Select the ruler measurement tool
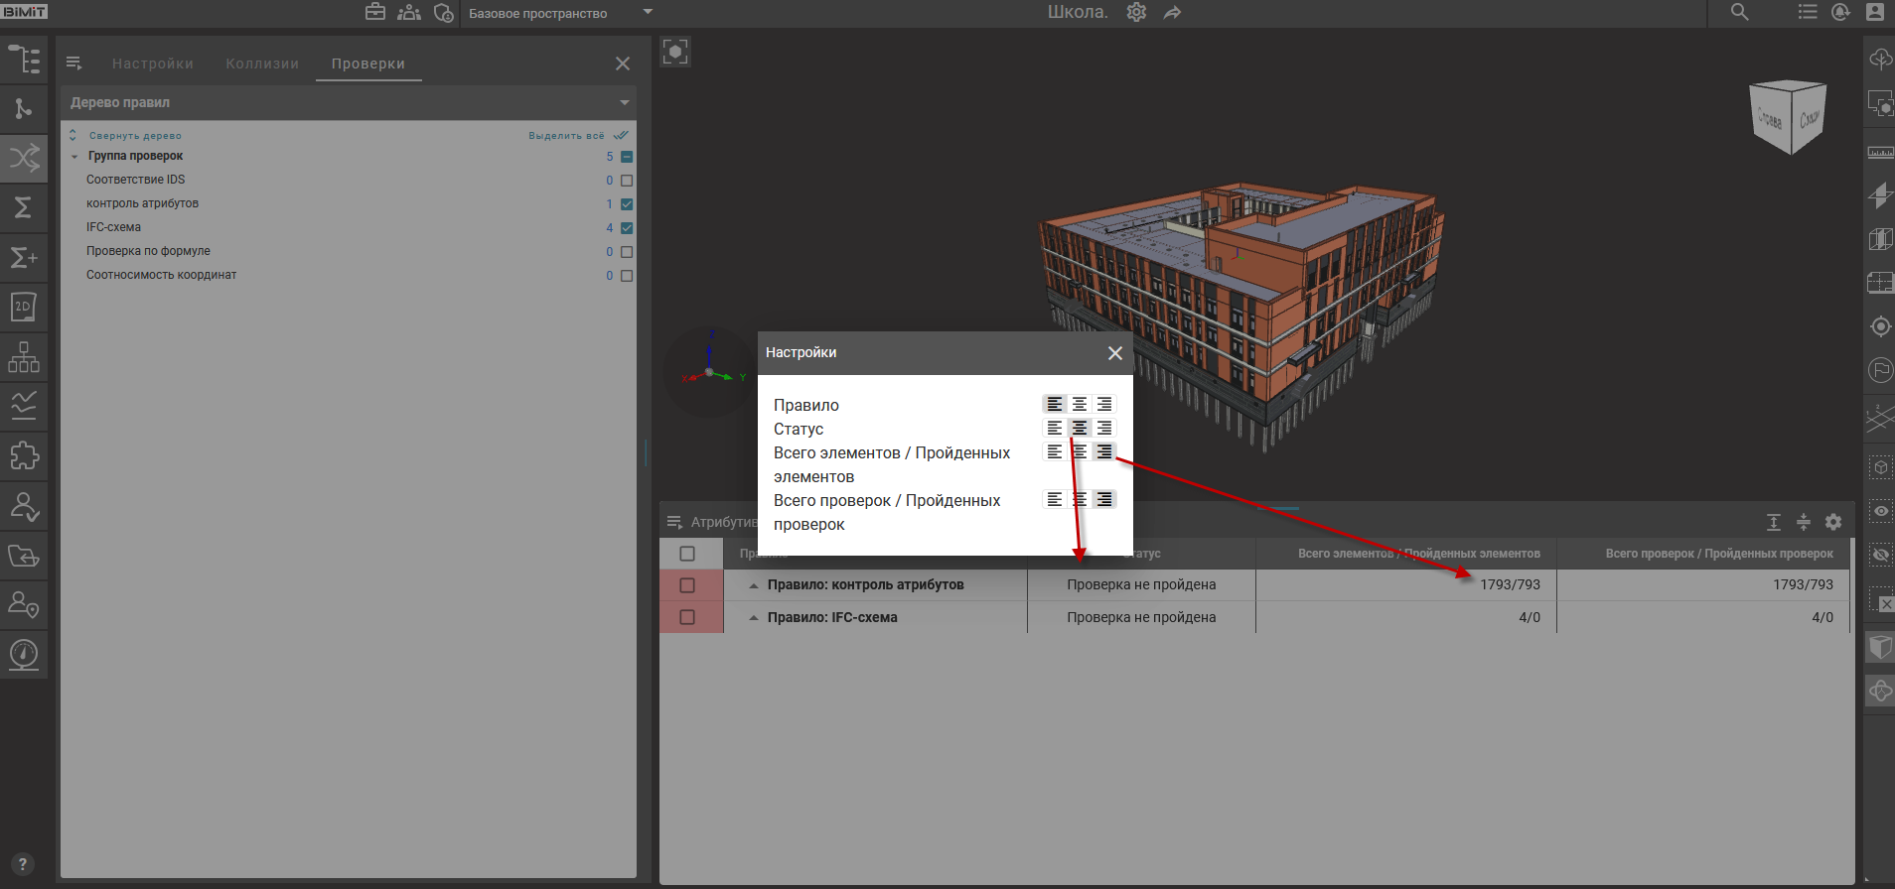1895x889 pixels. coord(1880,152)
